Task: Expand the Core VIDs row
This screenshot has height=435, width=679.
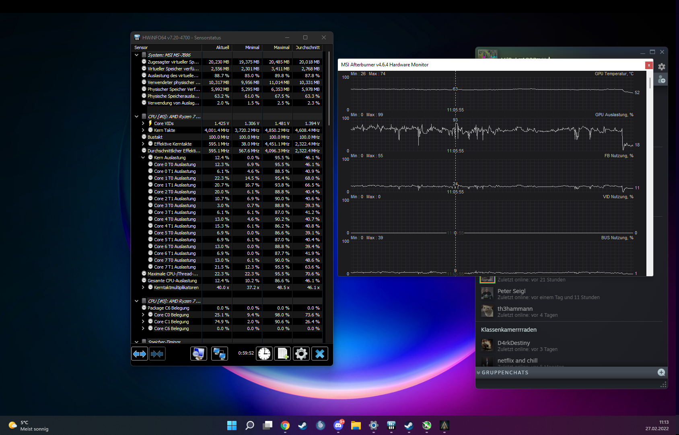Action: 143,123
